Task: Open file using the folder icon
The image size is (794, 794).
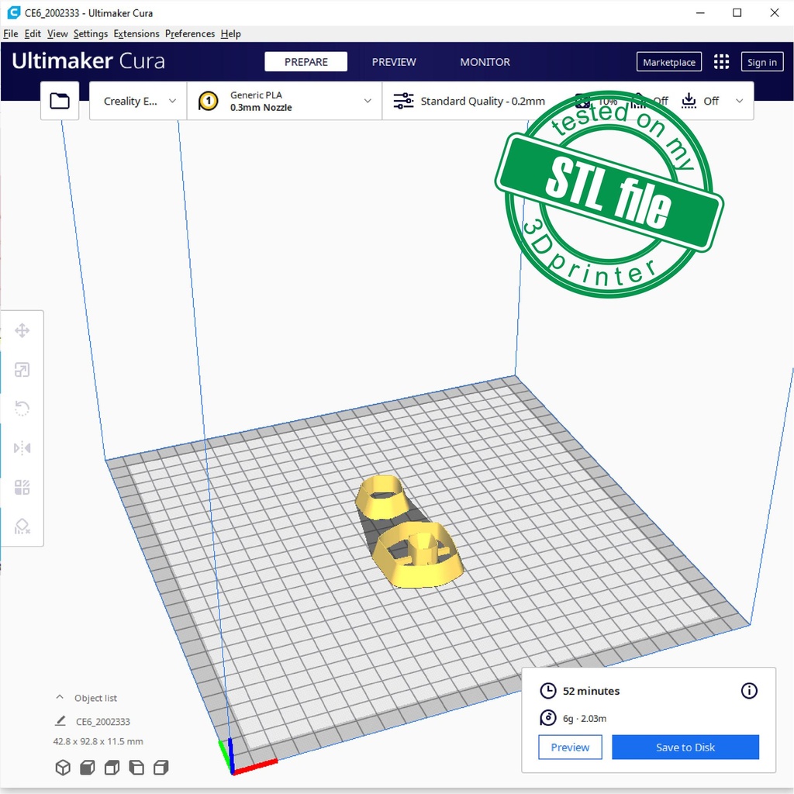Action: [60, 101]
